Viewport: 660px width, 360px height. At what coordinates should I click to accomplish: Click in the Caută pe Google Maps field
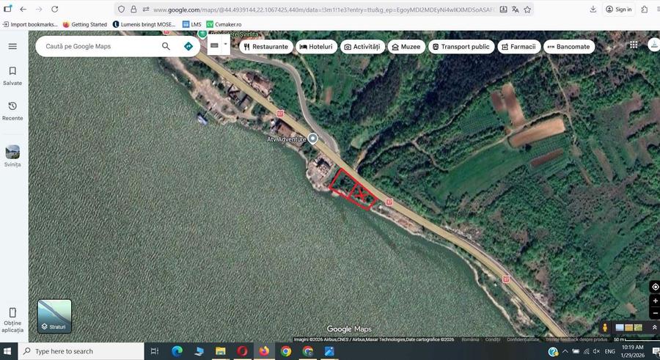click(x=99, y=46)
